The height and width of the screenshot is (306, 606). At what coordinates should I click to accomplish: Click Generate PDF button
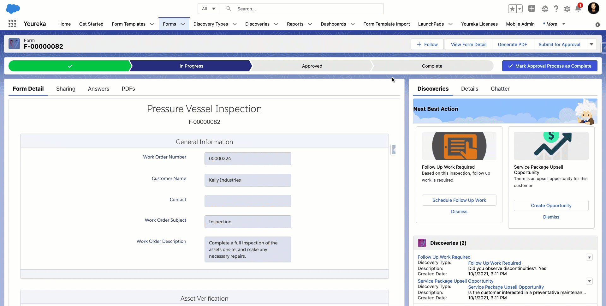pyautogui.click(x=512, y=45)
